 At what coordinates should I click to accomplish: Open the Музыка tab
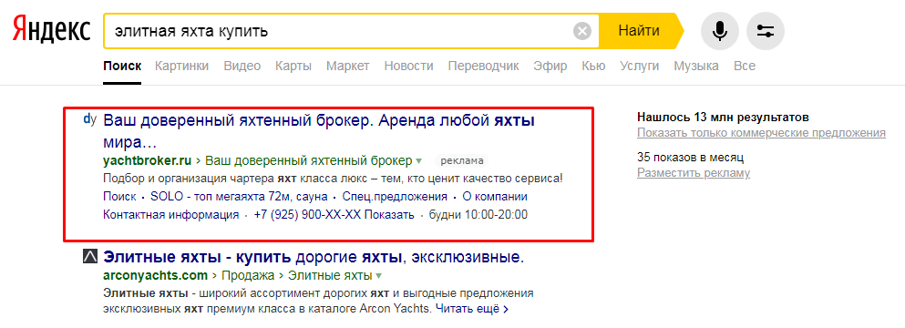696,66
